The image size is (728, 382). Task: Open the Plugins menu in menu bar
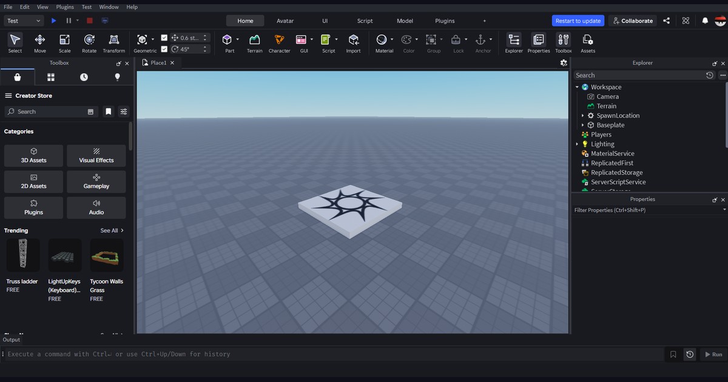65,7
